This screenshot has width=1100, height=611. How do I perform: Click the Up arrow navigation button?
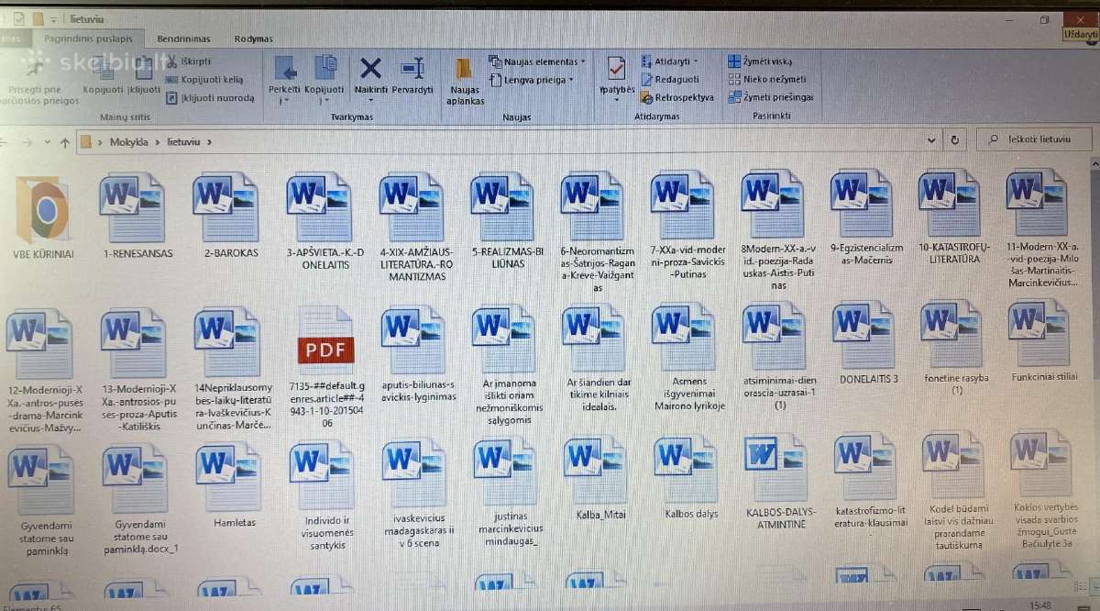64,142
